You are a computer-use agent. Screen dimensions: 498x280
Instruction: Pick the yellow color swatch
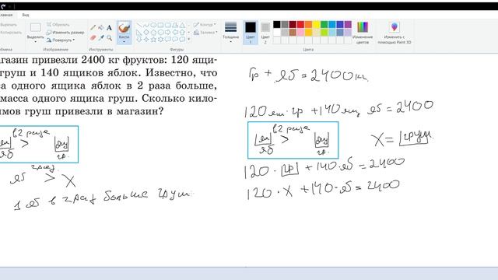pos(317,24)
